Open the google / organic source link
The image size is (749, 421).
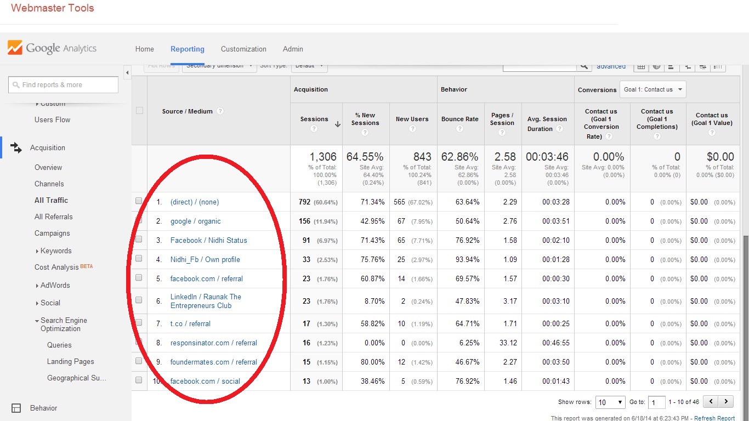pyautogui.click(x=196, y=221)
